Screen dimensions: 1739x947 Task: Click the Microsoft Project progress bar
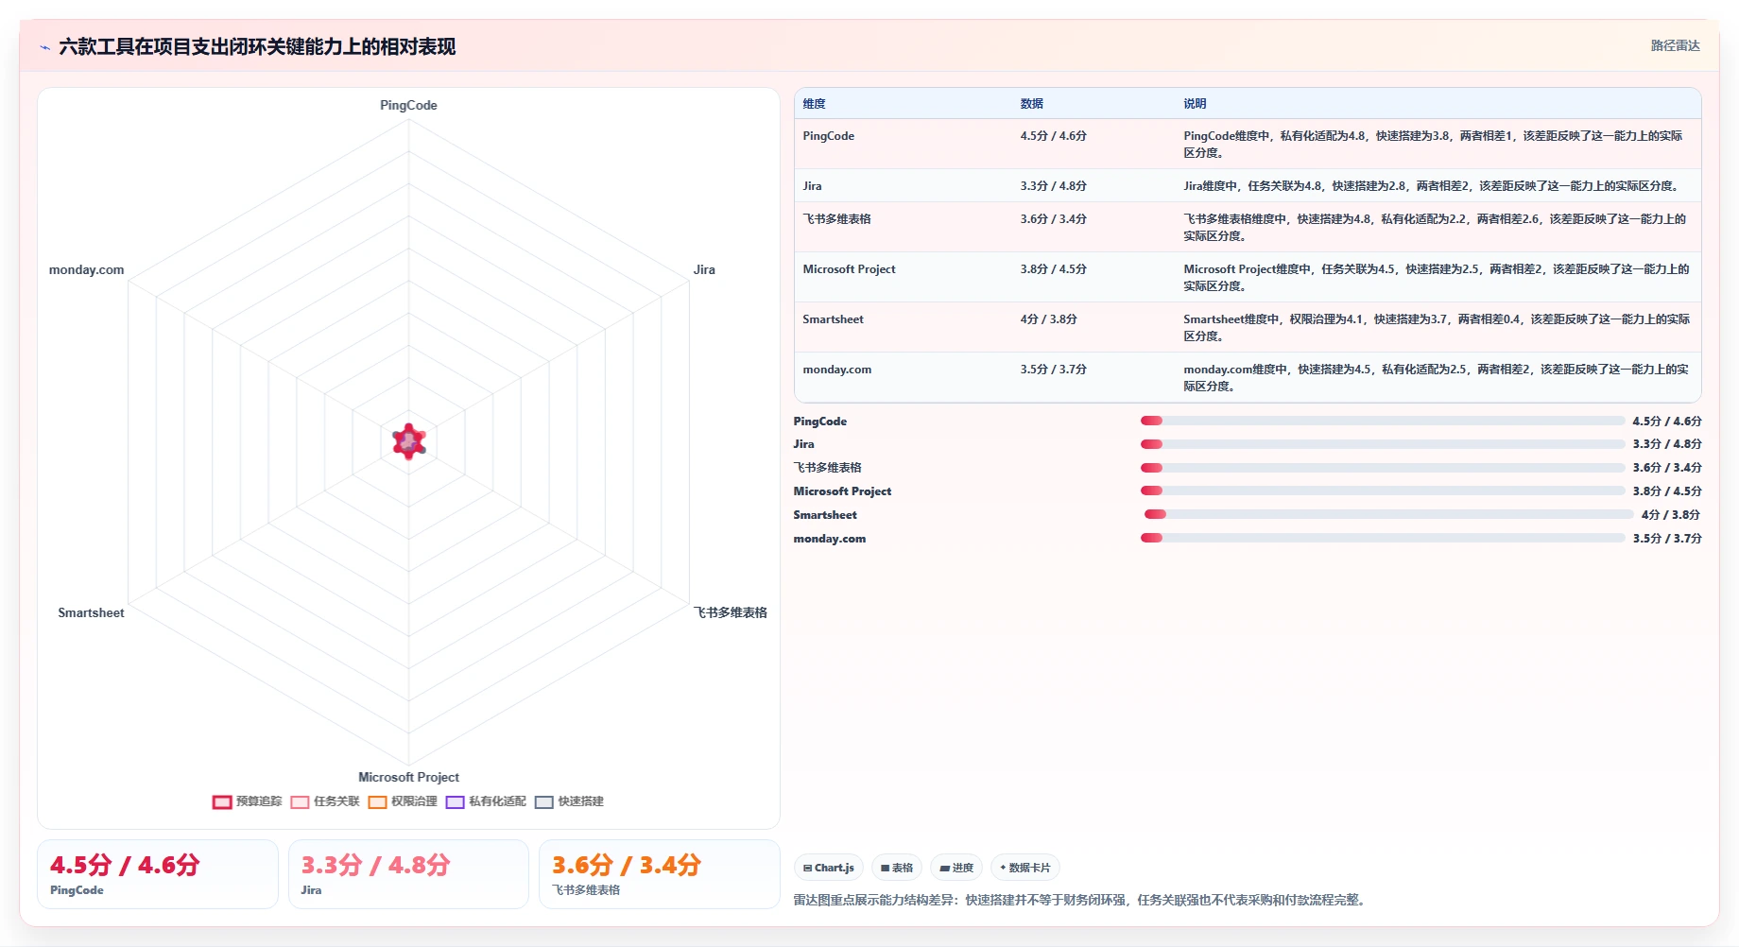coord(1383,491)
